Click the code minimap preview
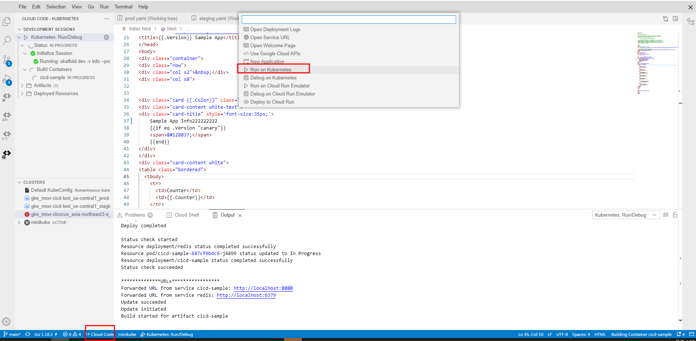The width and height of the screenshot is (696, 341). coord(657,64)
